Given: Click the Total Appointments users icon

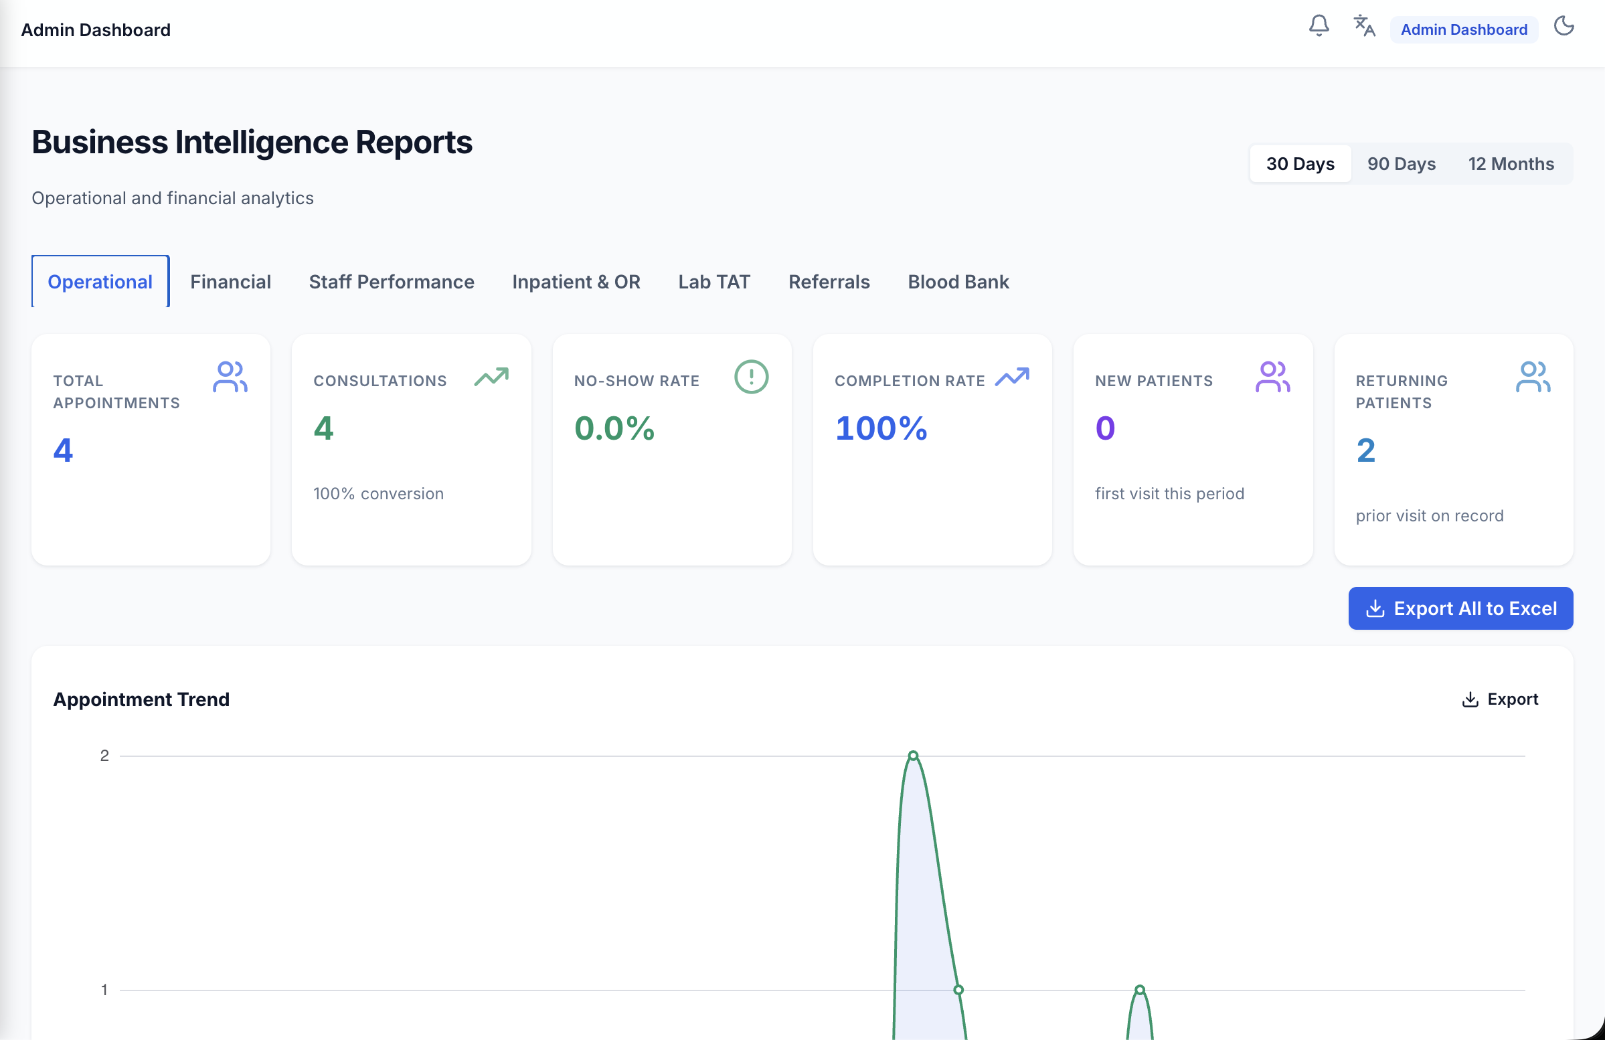Looking at the screenshot, I should tap(230, 376).
